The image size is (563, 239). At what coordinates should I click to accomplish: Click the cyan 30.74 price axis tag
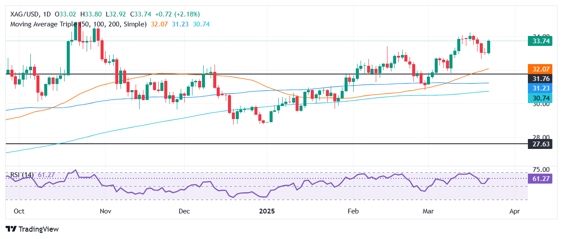(540, 98)
